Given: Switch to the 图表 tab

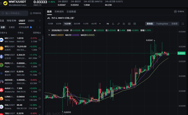Looking at the screenshot, I should [49, 12].
